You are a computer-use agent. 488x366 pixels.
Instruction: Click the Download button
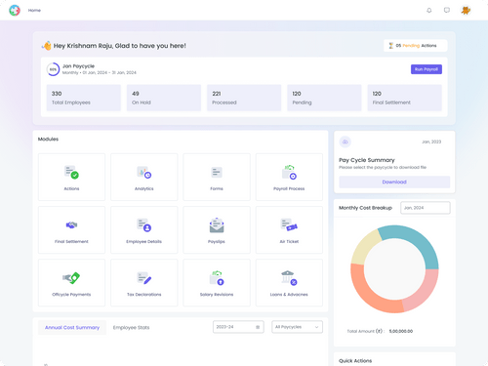click(394, 182)
